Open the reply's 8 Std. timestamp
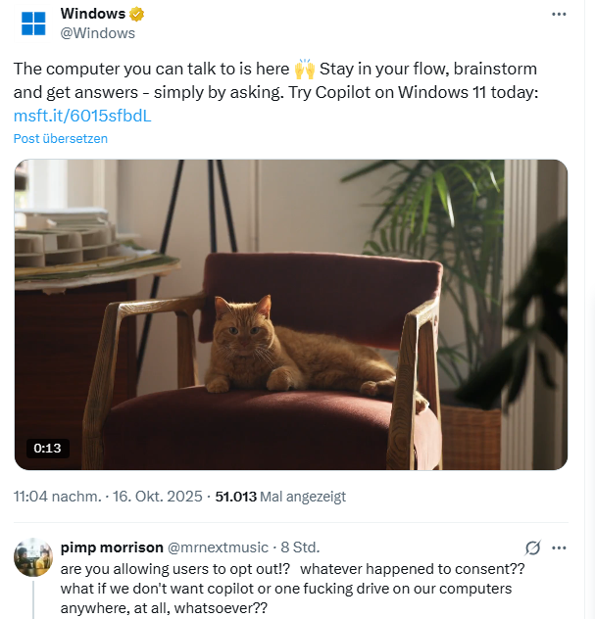Viewport: 595px width, 619px height. click(300, 547)
